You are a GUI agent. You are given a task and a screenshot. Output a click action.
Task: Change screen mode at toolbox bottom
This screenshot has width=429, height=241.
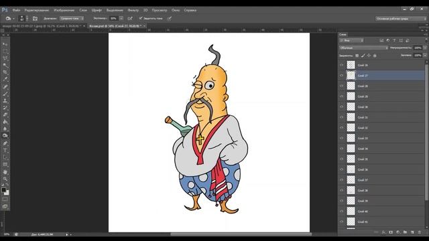tap(5, 207)
